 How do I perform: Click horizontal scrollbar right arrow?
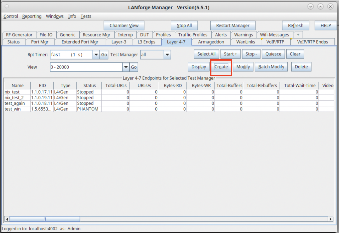(331, 219)
